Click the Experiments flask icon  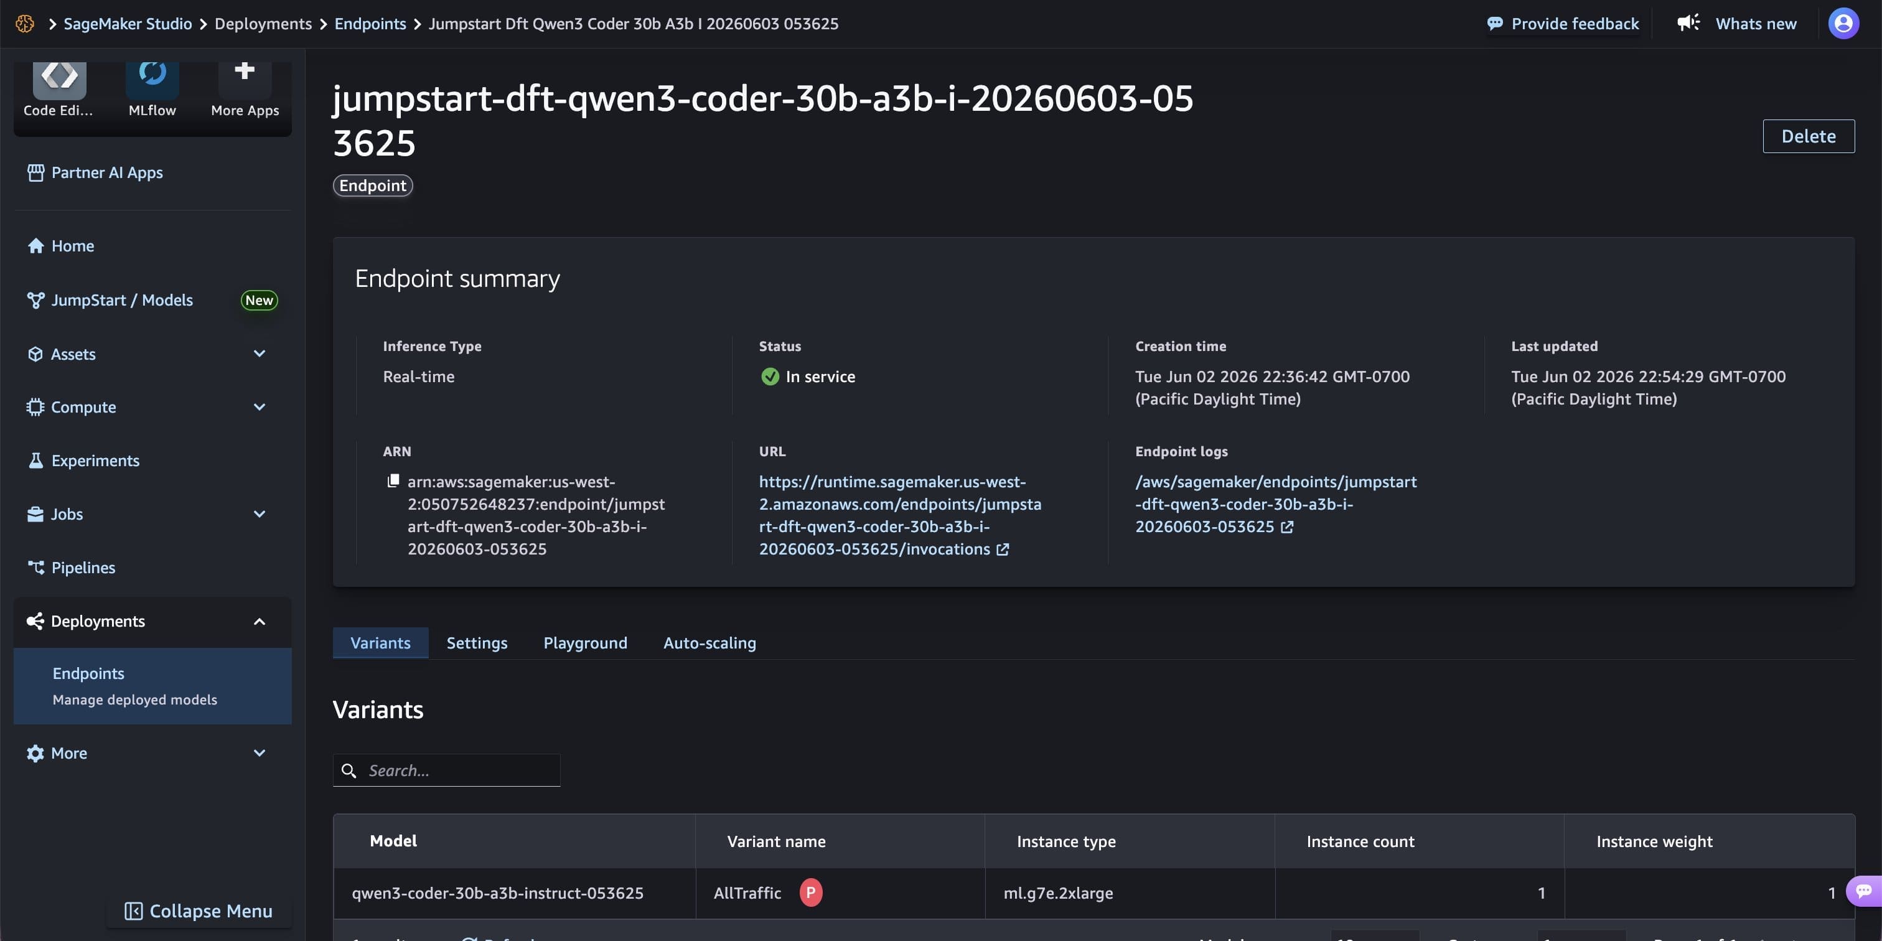tap(36, 461)
